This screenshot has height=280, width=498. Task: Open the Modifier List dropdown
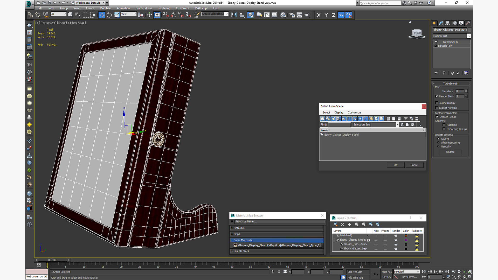(452, 36)
